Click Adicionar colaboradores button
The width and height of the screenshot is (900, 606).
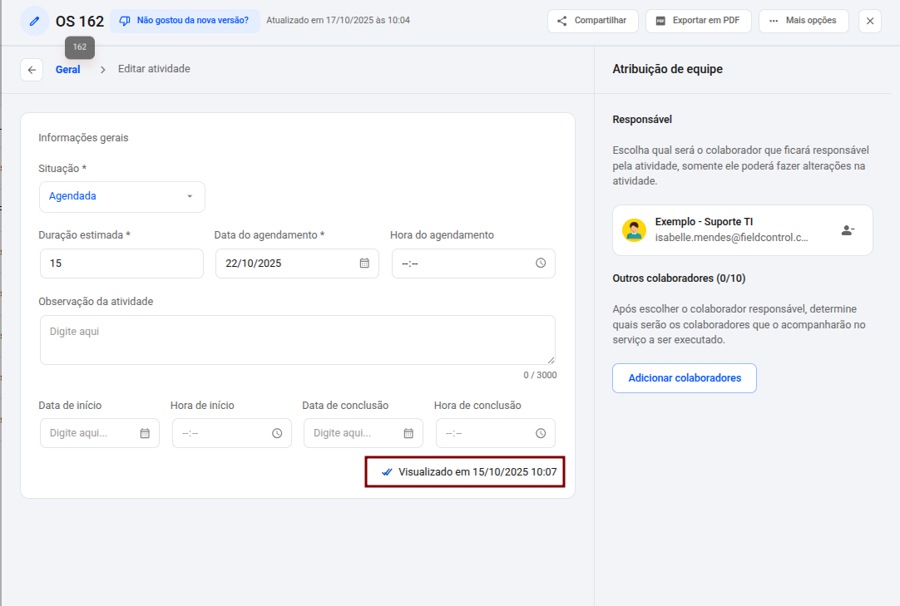click(x=685, y=378)
